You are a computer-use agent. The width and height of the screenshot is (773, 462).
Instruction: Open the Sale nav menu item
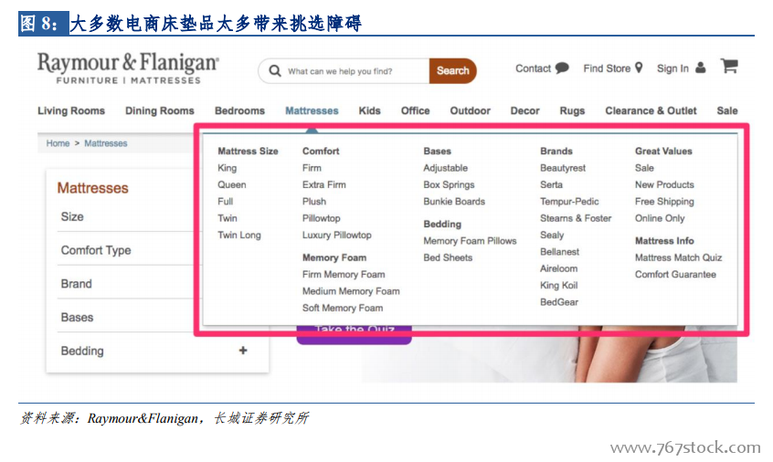[x=727, y=110]
